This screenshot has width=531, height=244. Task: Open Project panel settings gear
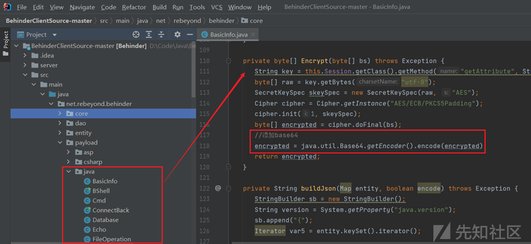177,34
